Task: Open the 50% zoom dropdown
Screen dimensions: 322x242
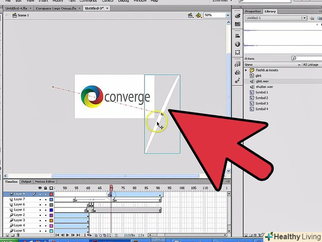Action: tap(228, 15)
